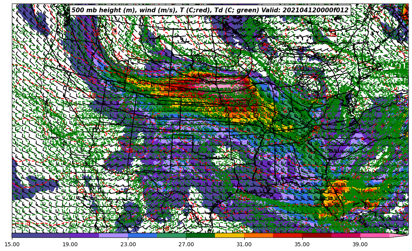Choose the sea-green colorbar segment before 27.00
The height and width of the screenshot is (251, 412).
point(171,235)
